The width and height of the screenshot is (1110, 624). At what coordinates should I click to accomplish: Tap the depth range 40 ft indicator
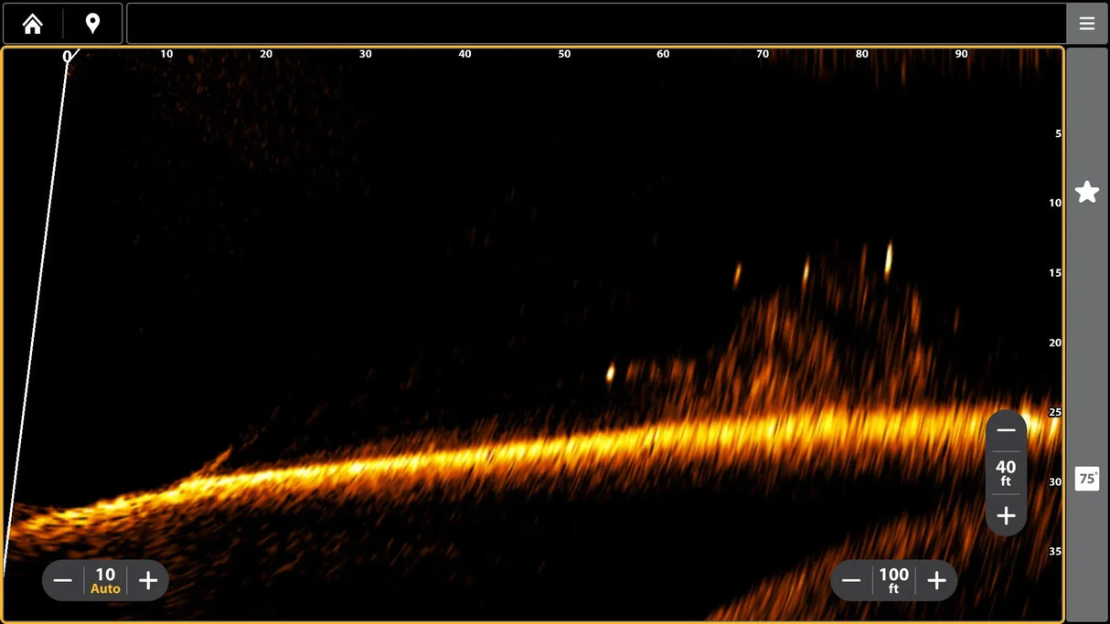click(1006, 473)
